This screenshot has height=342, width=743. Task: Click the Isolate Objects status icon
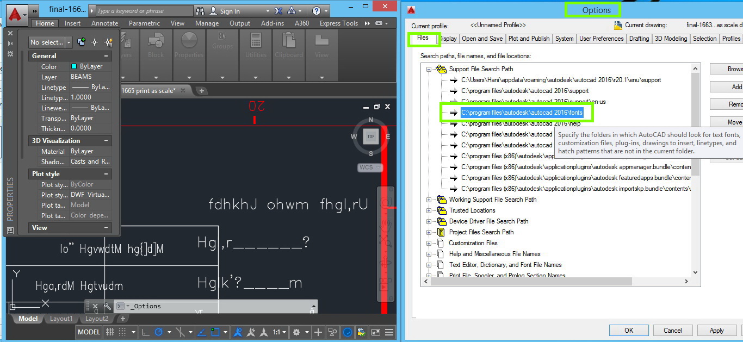coord(332,332)
